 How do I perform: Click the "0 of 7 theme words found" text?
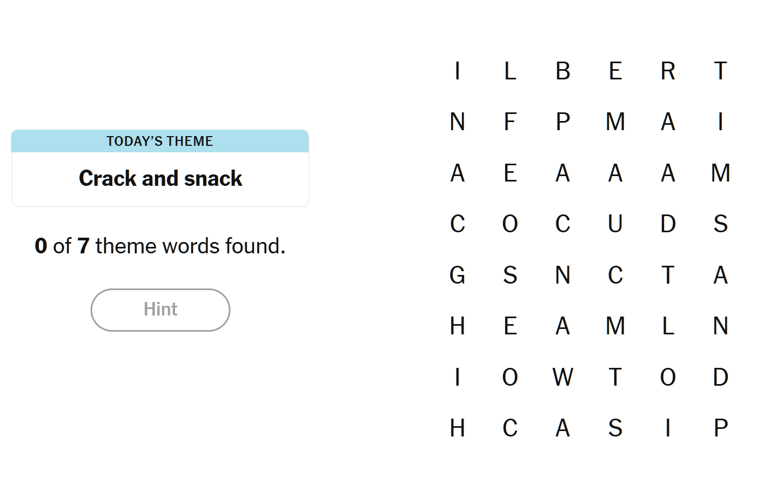pos(160,246)
